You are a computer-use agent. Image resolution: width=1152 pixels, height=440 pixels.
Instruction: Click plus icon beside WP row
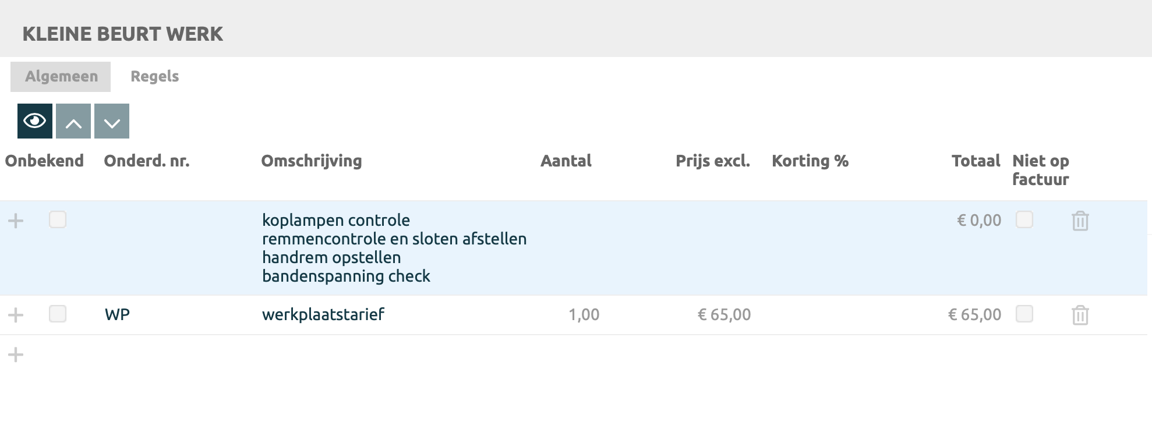point(16,315)
